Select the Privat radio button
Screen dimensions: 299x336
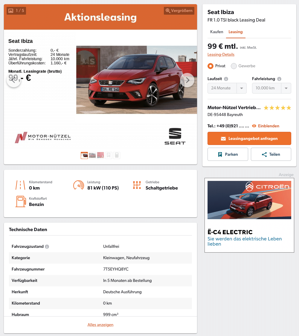(x=210, y=66)
